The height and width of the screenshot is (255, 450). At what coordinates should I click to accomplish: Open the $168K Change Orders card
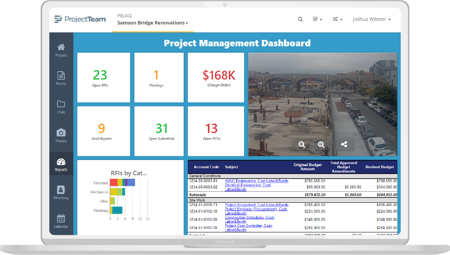216,77
